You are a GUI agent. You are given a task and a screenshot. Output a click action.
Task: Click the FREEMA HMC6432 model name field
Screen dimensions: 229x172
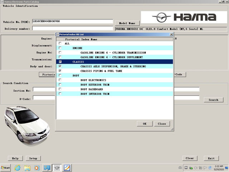click(x=171, y=29)
